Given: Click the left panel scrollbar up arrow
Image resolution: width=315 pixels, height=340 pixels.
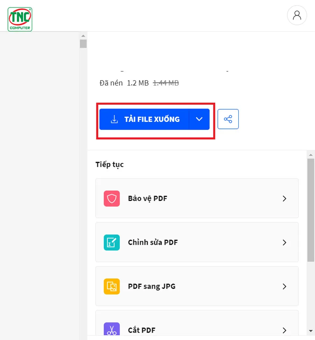Looking at the screenshot, I should click(83, 36).
